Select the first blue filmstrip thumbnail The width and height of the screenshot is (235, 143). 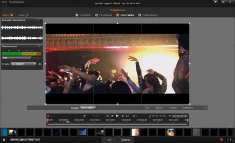pos(4,132)
